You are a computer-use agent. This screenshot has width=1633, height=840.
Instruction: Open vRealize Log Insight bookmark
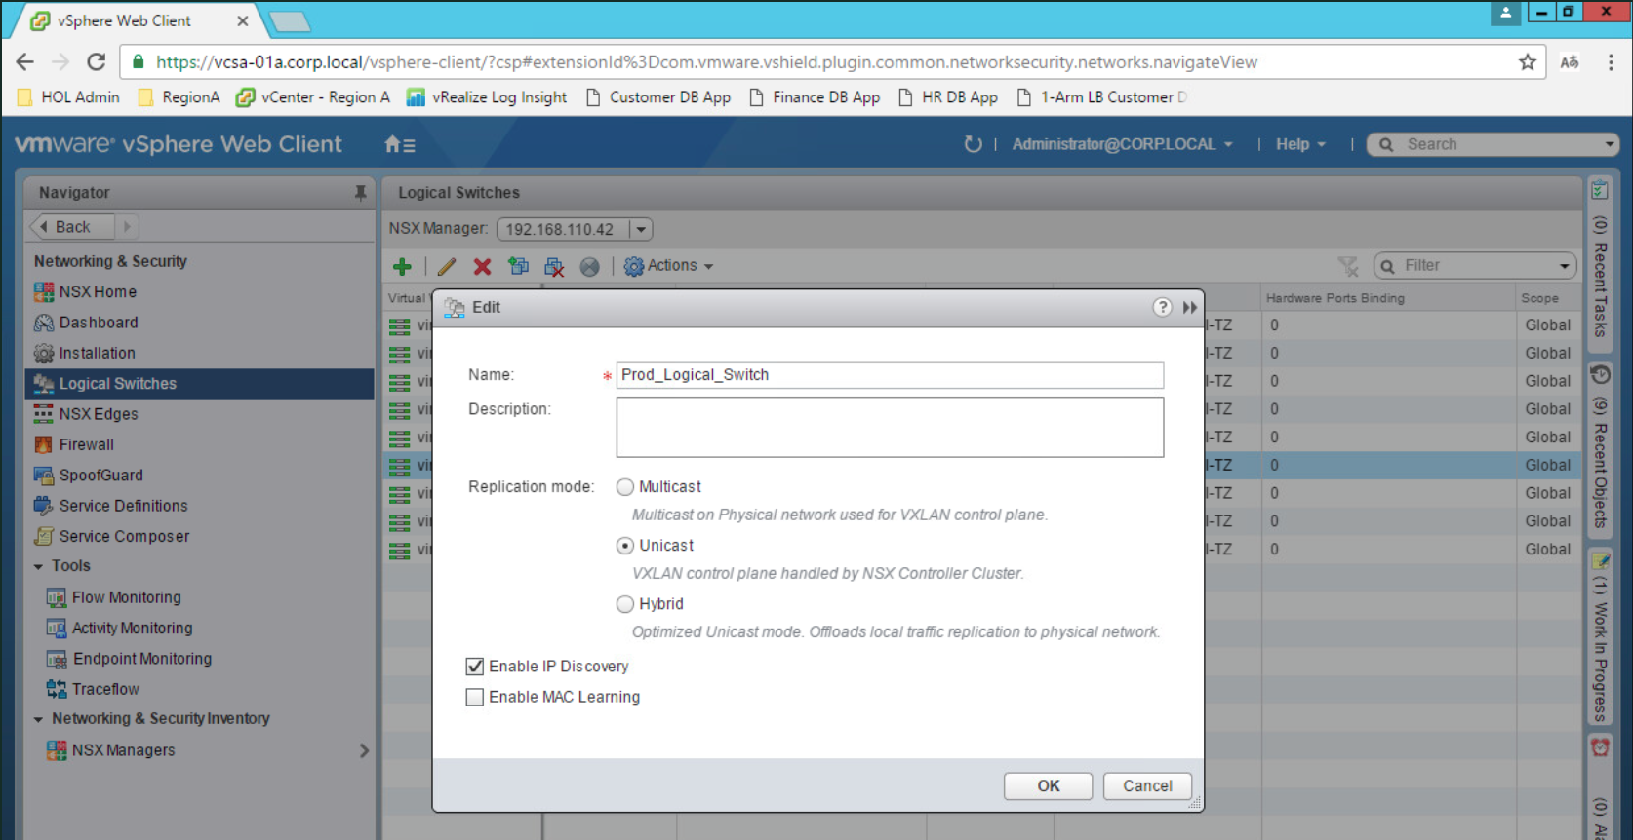point(487,97)
